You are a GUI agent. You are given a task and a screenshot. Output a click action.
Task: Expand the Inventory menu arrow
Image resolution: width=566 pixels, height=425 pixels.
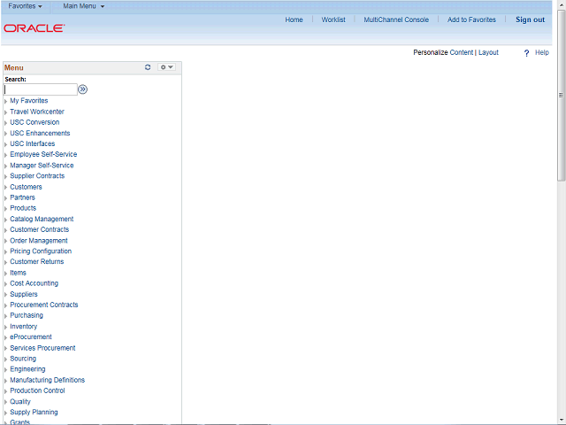(x=6, y=327)
